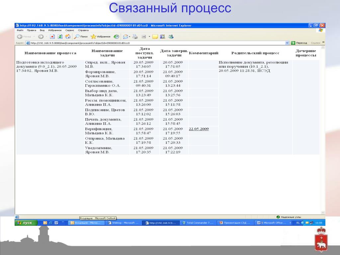Open Favorites (Избранное) star in toolbar
Screen dimensions: 340x255
tap(100, 37)
